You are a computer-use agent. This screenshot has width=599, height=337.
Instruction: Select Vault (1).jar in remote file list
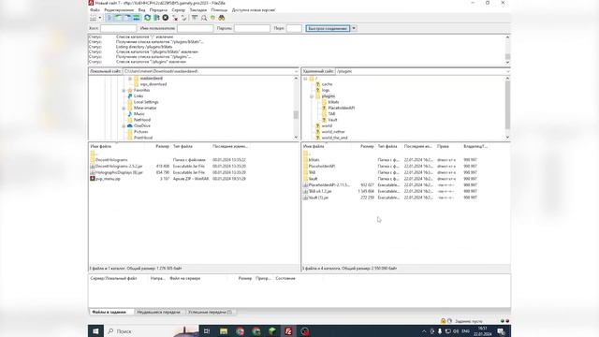coord(318,198)
